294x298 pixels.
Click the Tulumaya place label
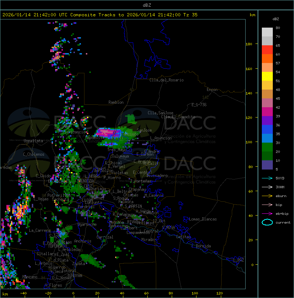[x=120, y=156]
